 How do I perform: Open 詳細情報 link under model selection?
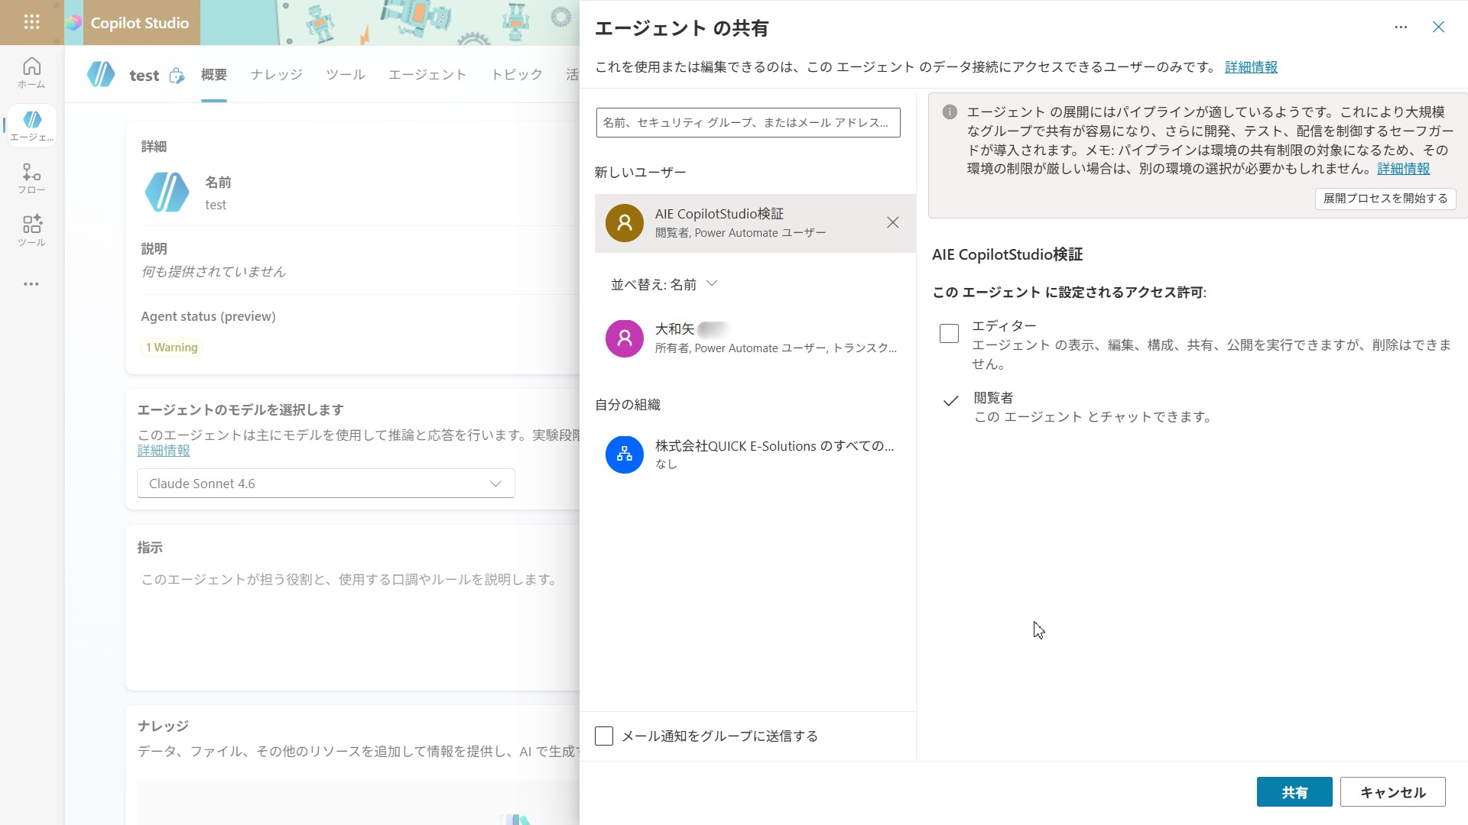tap(164, 451)
